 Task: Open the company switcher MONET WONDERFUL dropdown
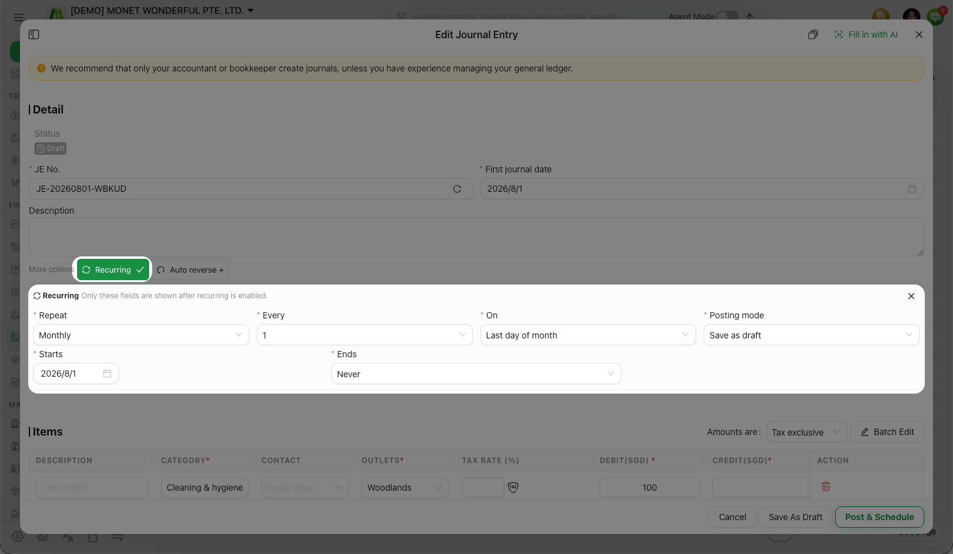162,11
